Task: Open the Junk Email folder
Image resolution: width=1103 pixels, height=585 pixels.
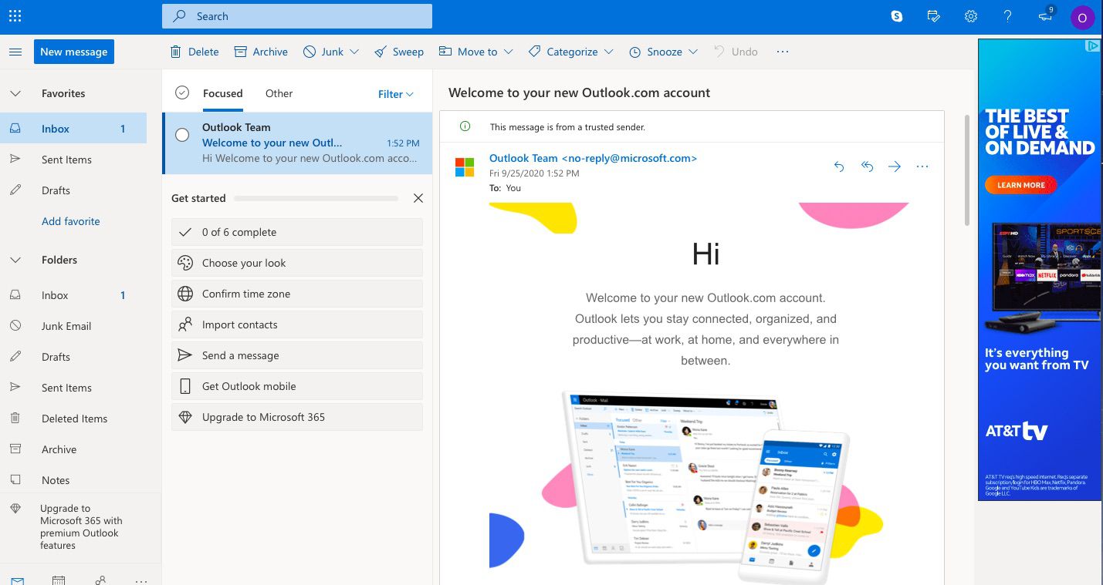Action: [73, 326]
